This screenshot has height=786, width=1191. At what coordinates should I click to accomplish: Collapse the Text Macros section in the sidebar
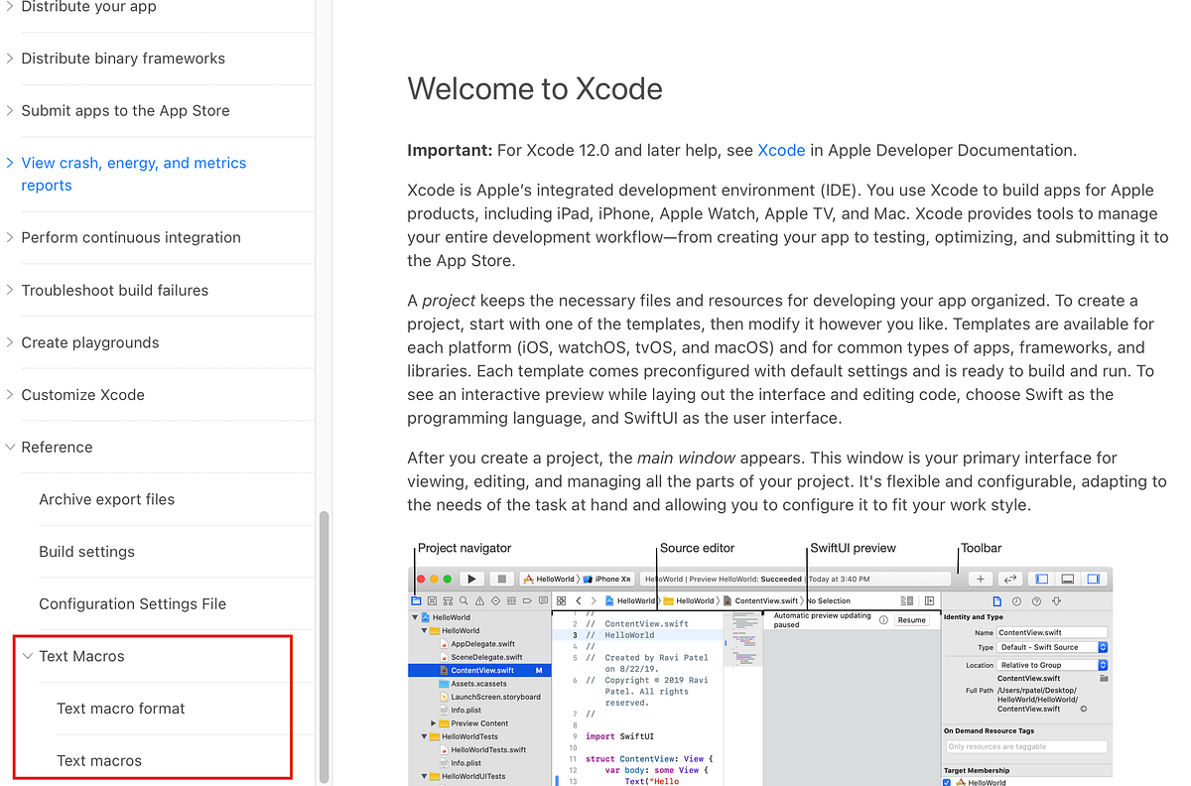click(27, 656)
